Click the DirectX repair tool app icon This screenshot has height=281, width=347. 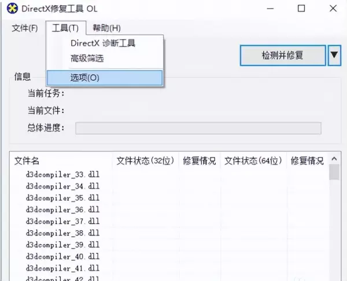pos(12,9)
